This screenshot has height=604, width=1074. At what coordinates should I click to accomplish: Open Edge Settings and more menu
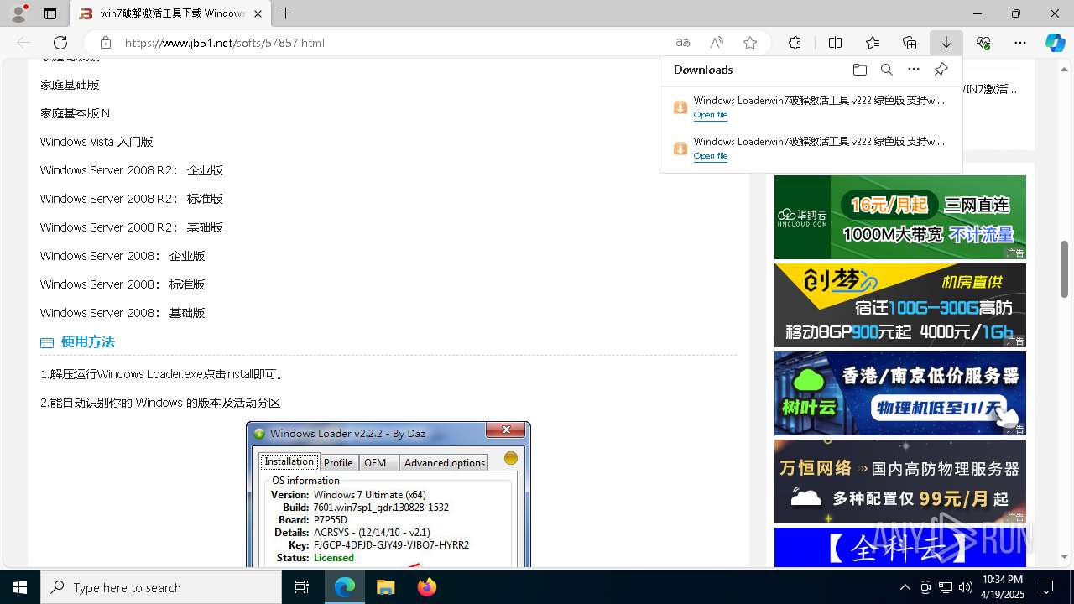pos(1020,43)
